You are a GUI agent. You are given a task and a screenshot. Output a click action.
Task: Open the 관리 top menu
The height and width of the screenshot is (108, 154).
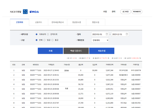click(x=114, y=12)
